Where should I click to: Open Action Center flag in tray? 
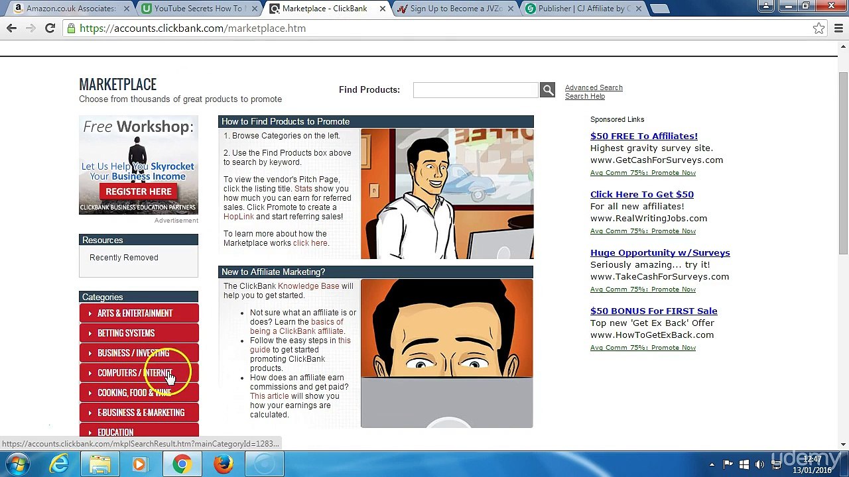728,464
